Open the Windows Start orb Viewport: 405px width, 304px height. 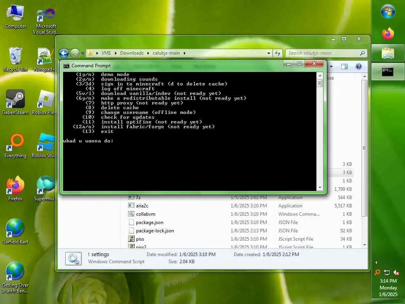(x=388, y=11)
